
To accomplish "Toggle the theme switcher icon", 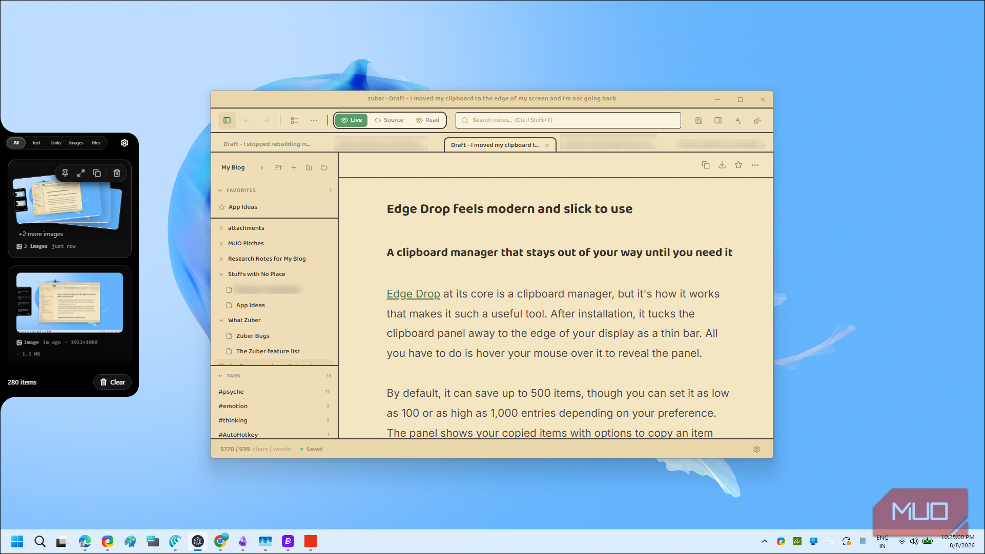I will click(757, 120).
